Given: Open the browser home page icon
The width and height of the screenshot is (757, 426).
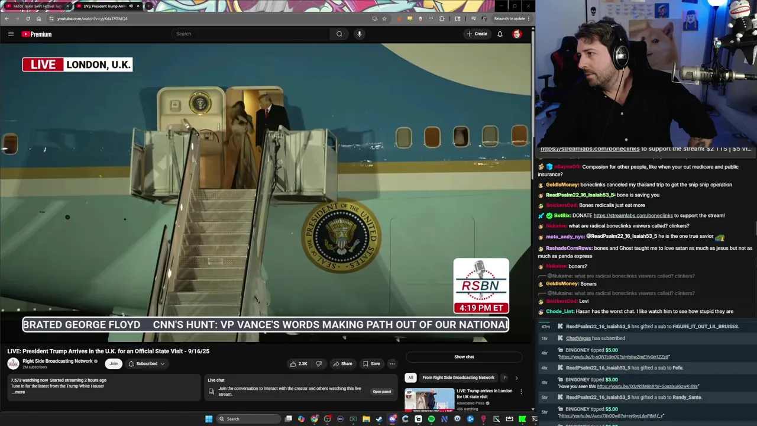Looking at the screenshot, I should [39, 18].
